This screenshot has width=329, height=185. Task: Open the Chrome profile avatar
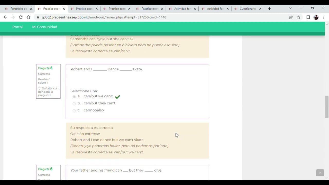click(x=316, y=17)
